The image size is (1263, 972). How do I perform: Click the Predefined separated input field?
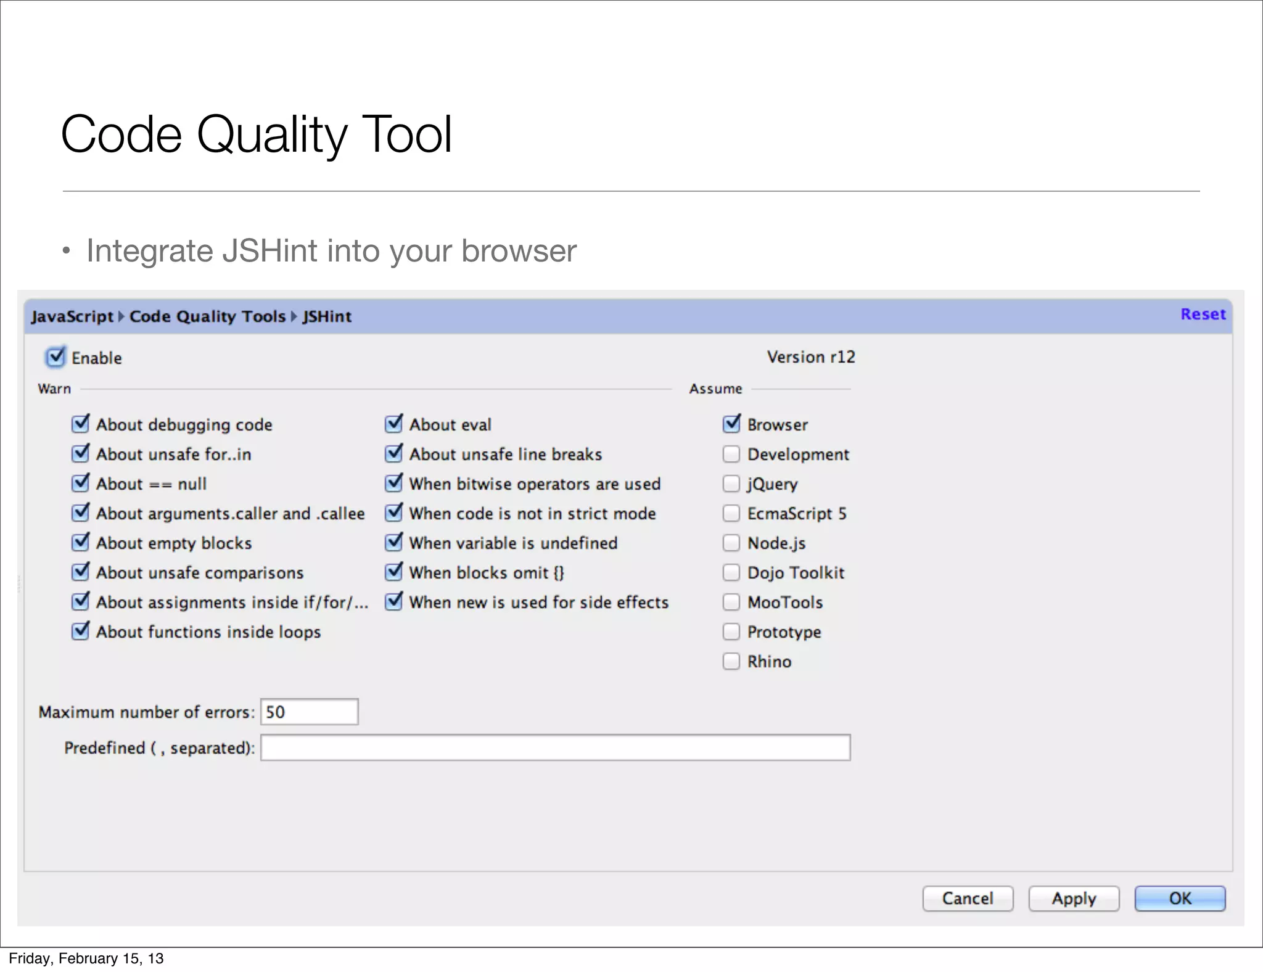tap(555, 748)
